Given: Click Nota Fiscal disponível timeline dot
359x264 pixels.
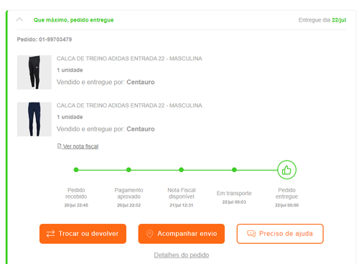Looking at the screenshot, I should click(x=182, y=170).
